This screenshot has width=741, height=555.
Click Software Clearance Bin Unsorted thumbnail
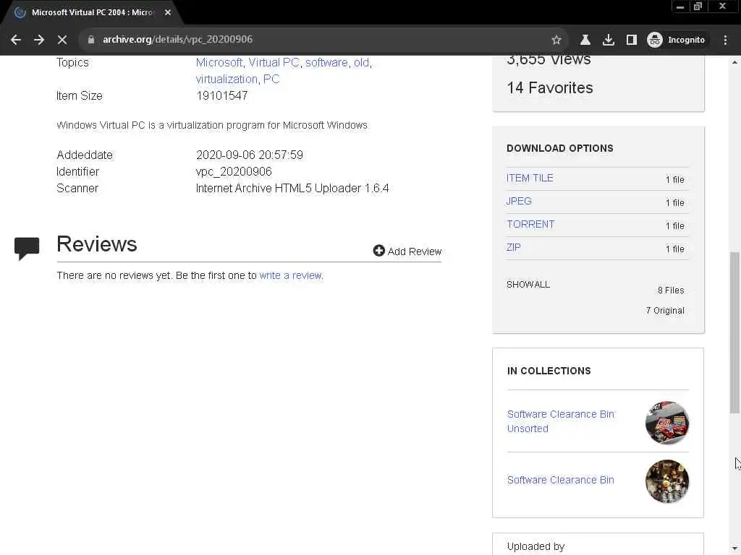pos(666,422)
